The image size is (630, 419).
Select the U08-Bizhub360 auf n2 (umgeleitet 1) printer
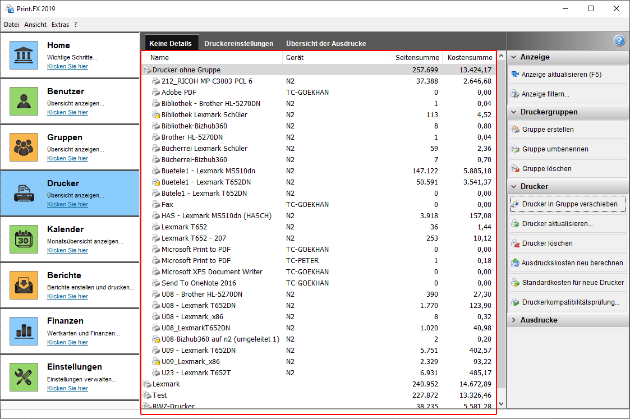319,339
